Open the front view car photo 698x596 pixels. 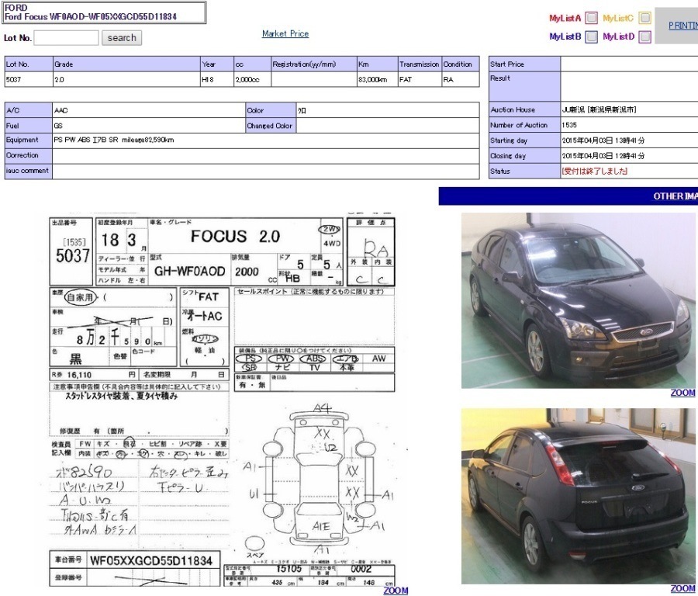click(579, 300)
